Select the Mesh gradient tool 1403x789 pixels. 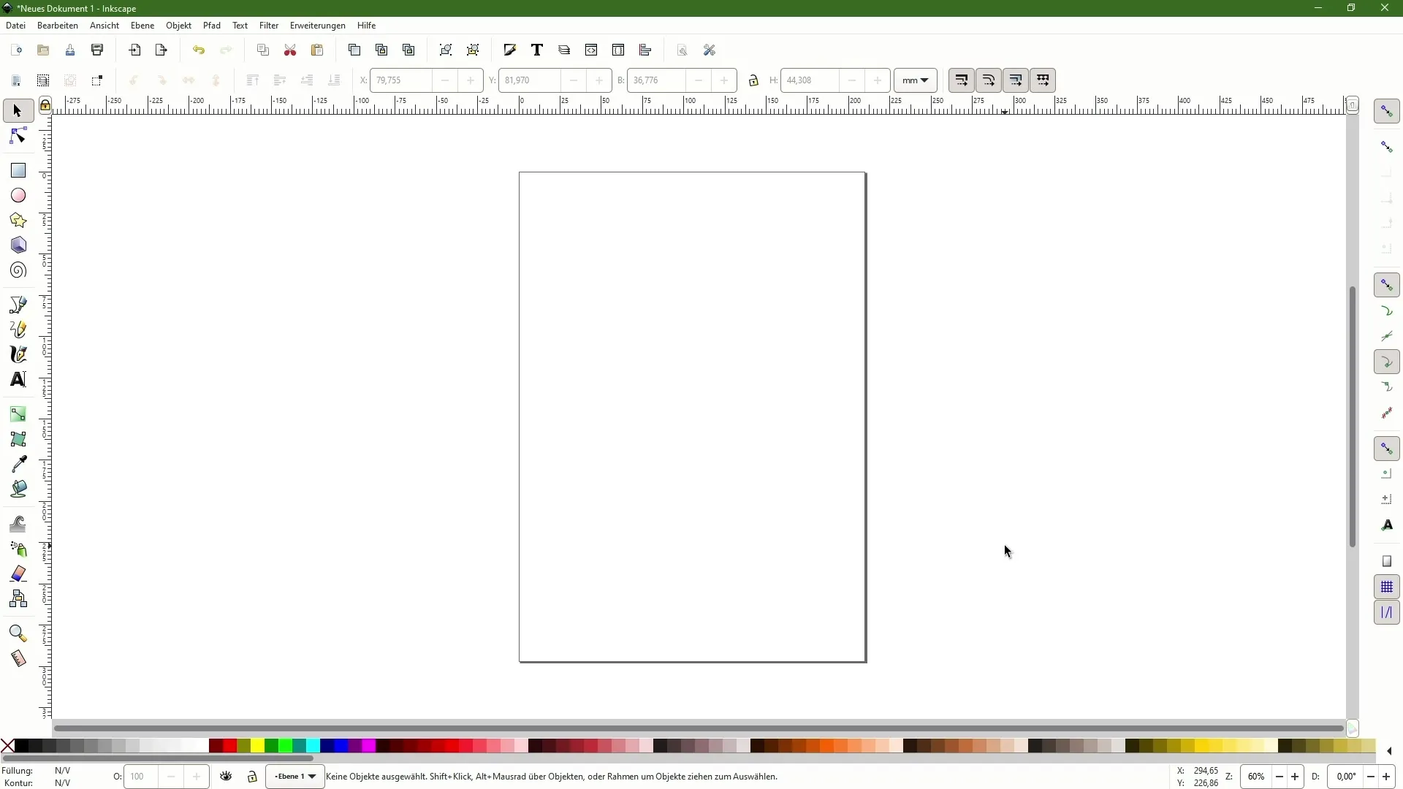coord(18,439)
